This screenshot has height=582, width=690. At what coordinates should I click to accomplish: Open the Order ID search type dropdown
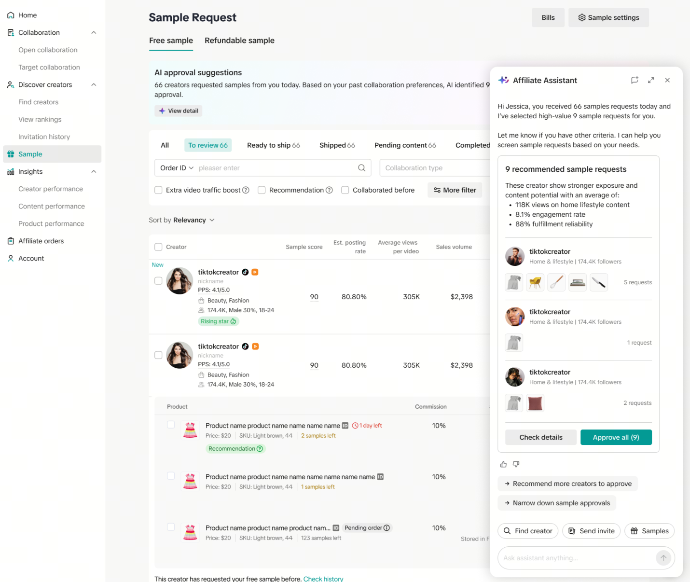tap(177, 168)
